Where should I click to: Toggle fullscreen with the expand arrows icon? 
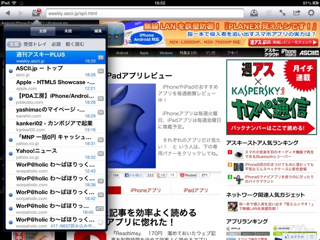click(283, 13)
